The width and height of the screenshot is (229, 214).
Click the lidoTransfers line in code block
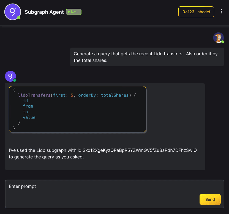coord(77,95)
